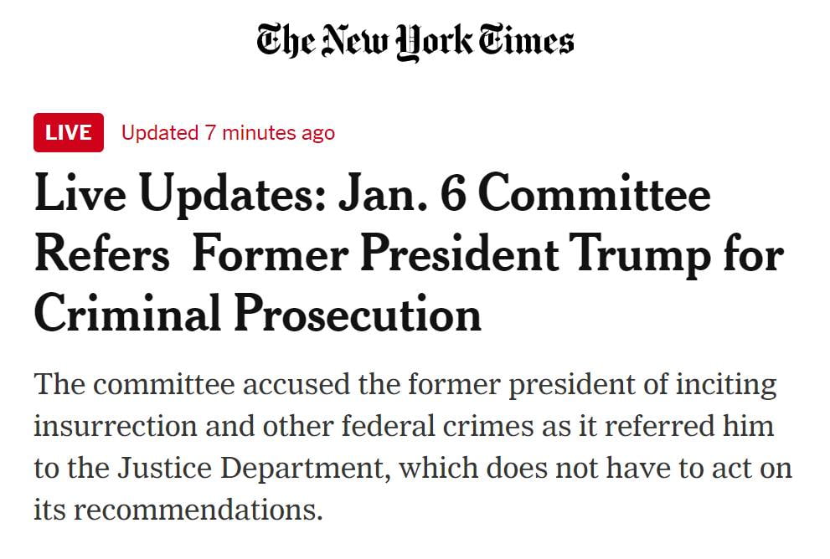Click the "Updated 7 minutes ago" timestamp

pos(228,133)
